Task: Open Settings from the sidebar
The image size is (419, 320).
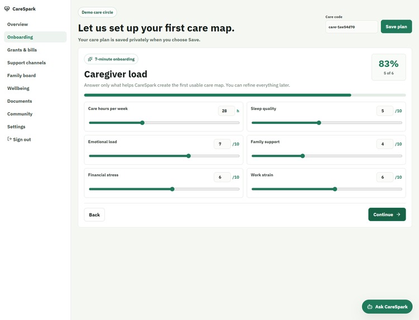Action: (x=35, y=127)
